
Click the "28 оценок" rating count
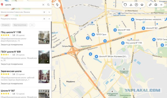20,35
